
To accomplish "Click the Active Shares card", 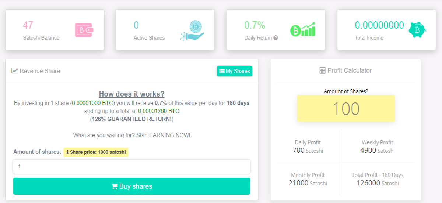I will tap(165, 30).
